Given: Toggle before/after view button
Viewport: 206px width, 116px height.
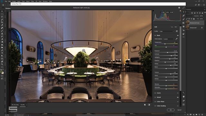Looking at the screenshot, I should 149,105.
